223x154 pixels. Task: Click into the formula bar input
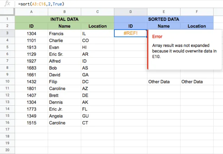[x=120, y=4]
